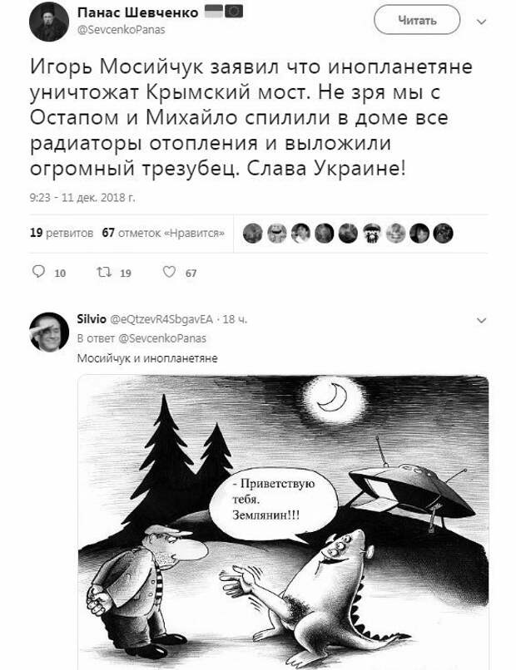
Task: Click last liker avatar in row
Action: pos(443,234)
